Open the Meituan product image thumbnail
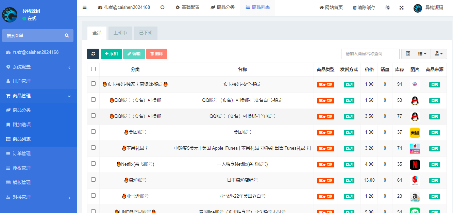 tap(415, 132)
